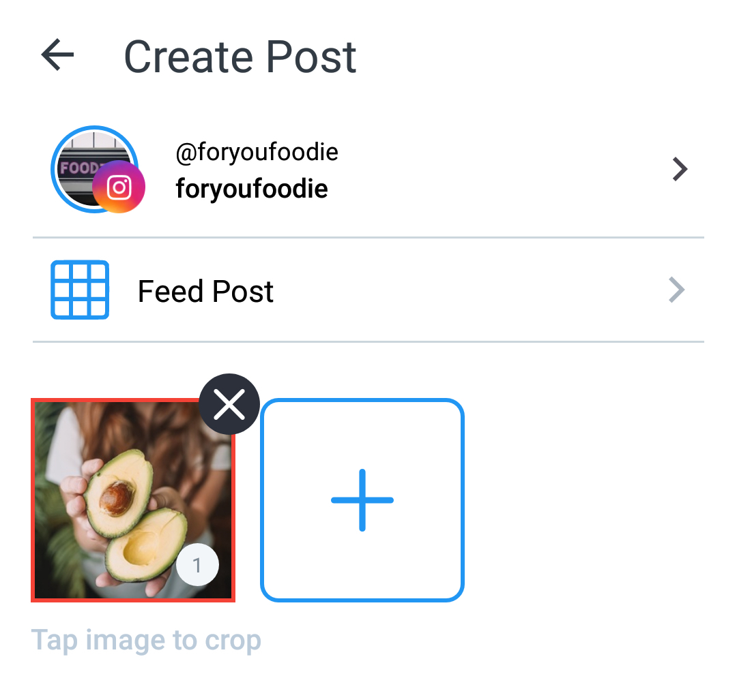Select the red-bordered selected image frame
Viewport: 737px width, 674px height.
[133, 500]
